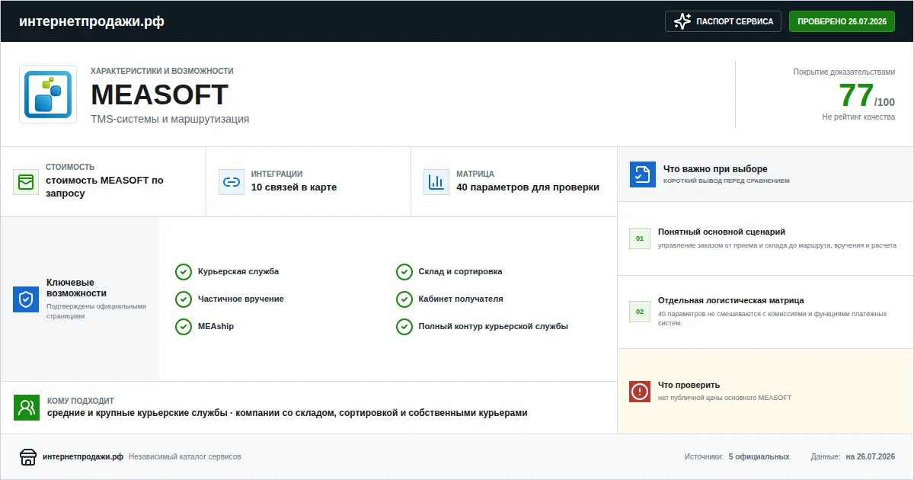Click the green people Кому подходит icon

[x=27, y=408]
